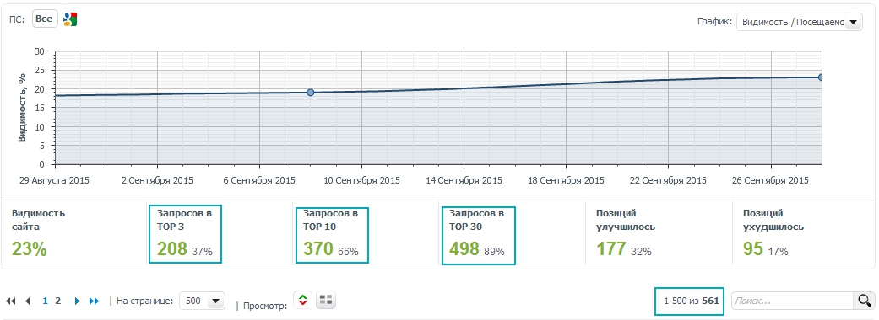The height and width of the screenshot is (320, 879).
Task: Go to the first page arrow
Action: click(x=11, y=301)
